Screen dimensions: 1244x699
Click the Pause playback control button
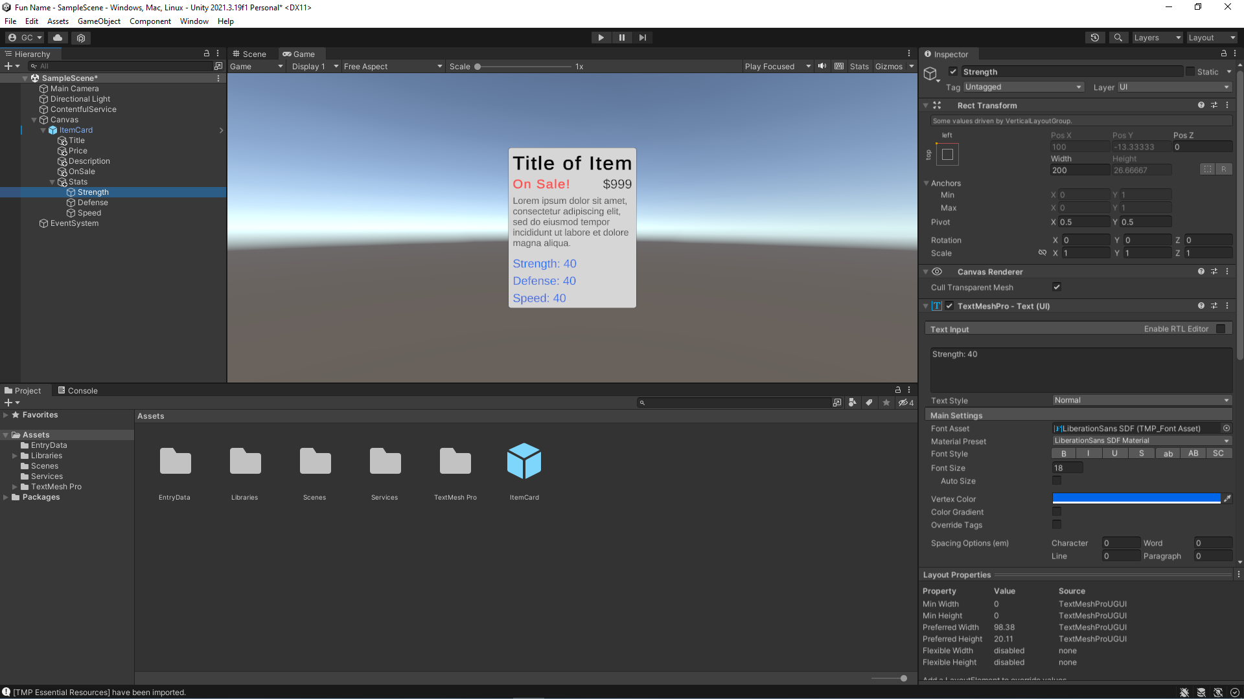click(621, 38)
